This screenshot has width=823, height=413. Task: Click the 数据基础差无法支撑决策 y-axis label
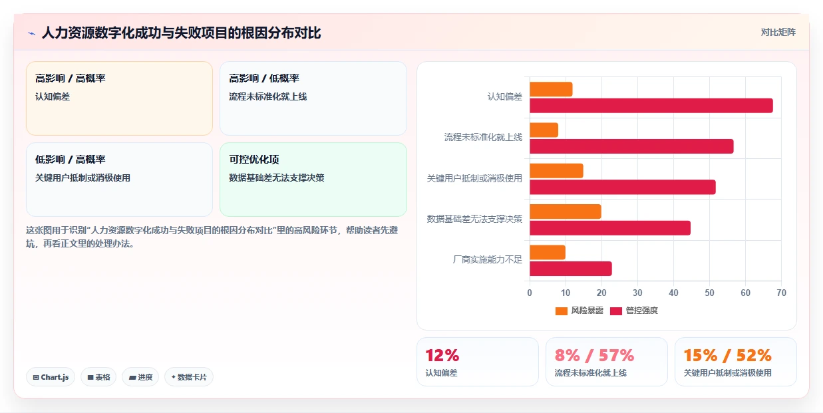pyautogui.click(x=475, y=219)
